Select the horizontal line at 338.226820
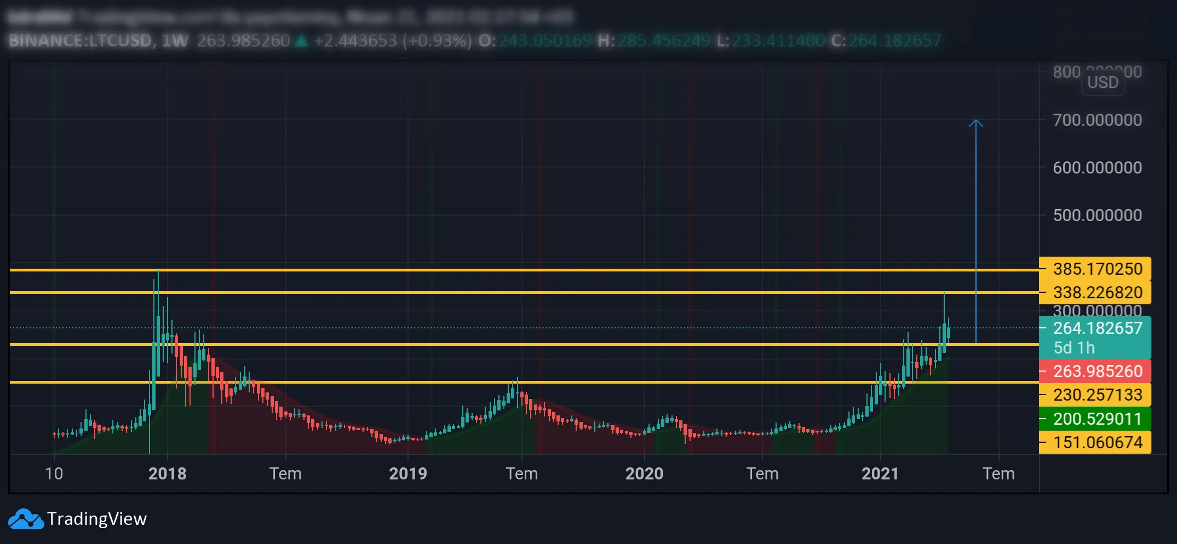The height and width of the screenshot is (544, 1177). pos(524,292)
